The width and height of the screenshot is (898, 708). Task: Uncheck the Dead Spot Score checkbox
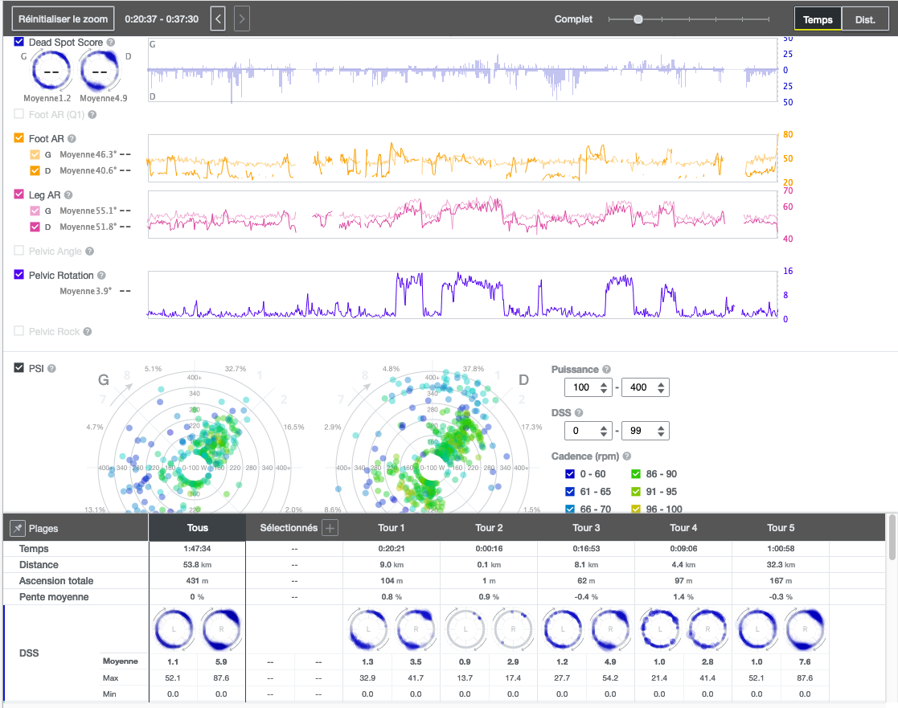[19, 42]
